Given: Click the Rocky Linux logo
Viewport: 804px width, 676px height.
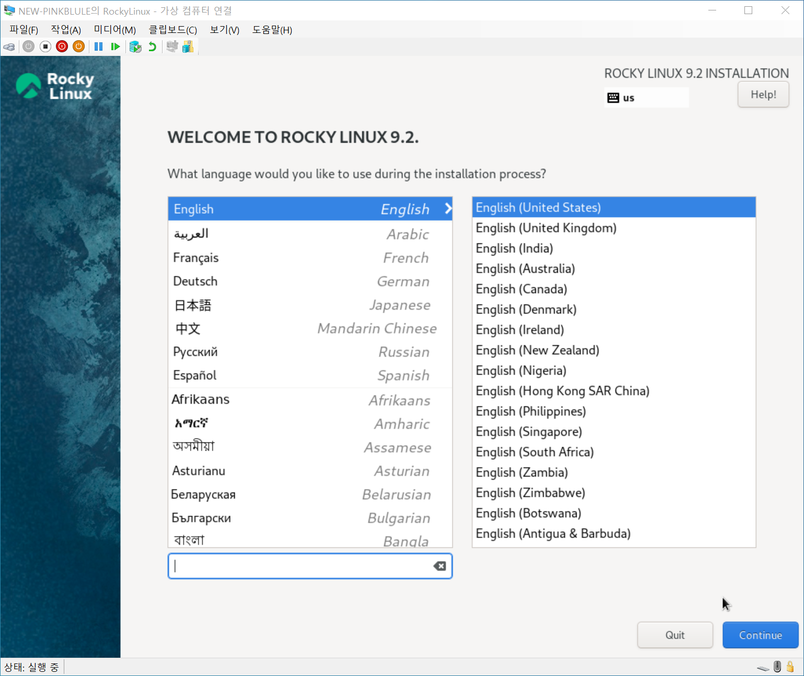Looking at the screenshot, I should [55, 86].
